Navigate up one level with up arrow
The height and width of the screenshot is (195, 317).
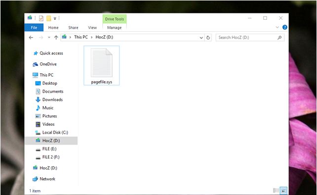click(56, 38)
